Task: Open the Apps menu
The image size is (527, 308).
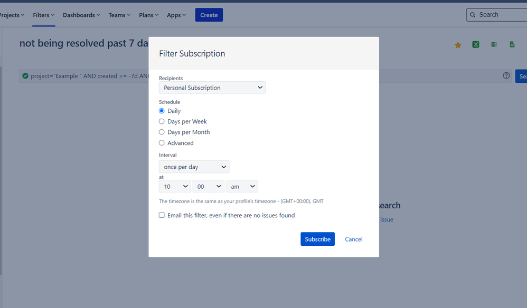Action: 176,15
